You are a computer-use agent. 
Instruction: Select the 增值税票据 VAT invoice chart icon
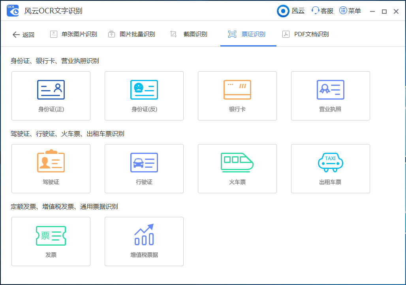point(144,234)
